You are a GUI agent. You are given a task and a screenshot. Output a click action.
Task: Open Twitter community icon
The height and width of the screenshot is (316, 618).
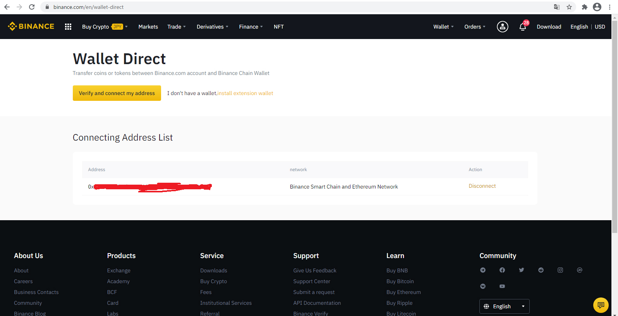[522, 270]
